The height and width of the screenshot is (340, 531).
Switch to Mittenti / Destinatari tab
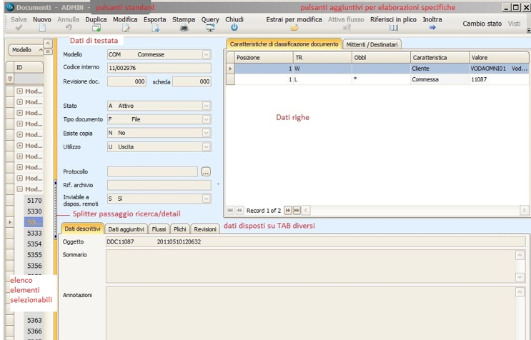click(372, 44)
